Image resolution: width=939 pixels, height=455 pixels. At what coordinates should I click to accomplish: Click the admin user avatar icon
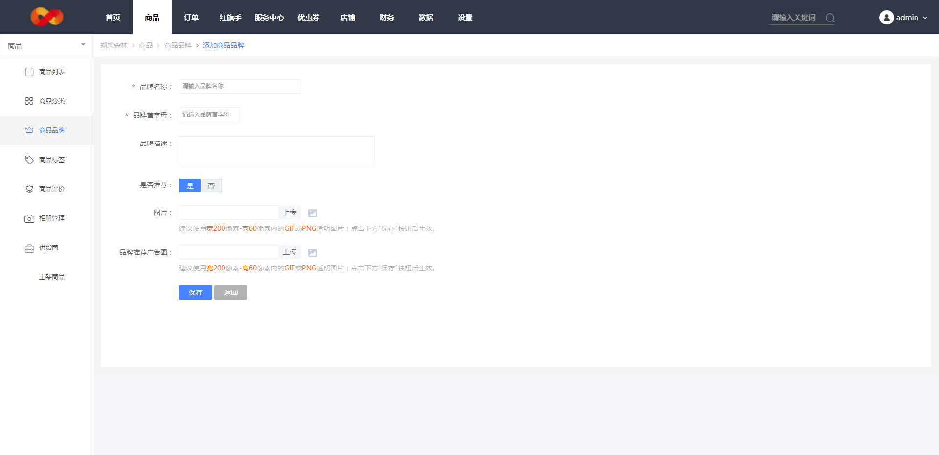coord(886,18)
